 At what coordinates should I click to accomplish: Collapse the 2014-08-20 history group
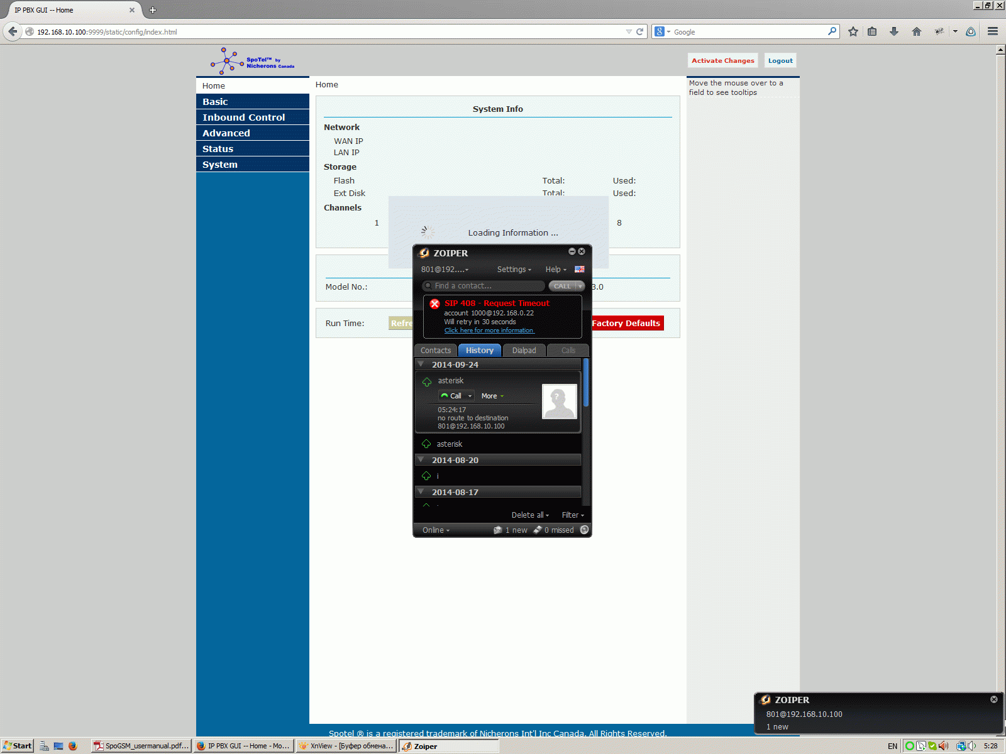pyautogui.click(x=421, y=460)
